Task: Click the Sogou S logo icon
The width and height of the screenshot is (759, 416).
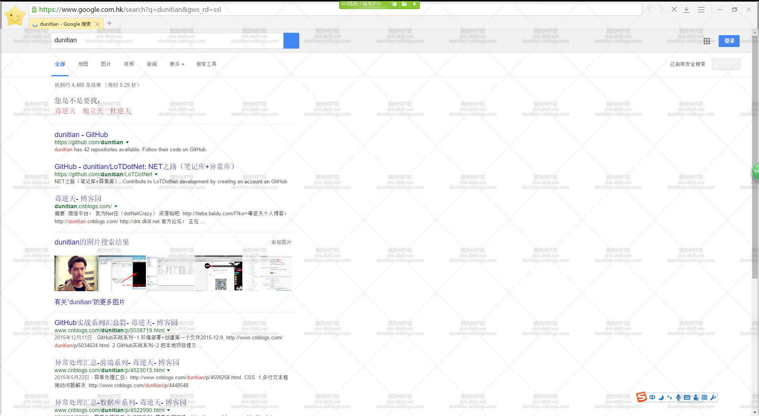Action: [642, 397]
